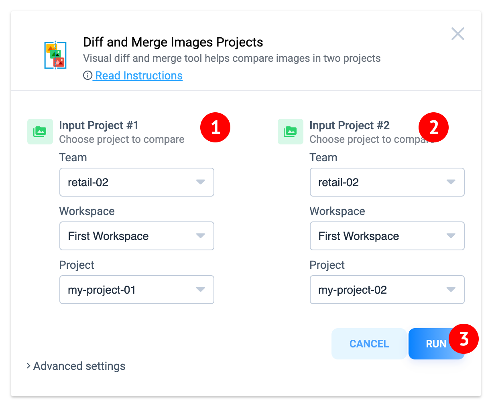This screenshot has width=492, height=410.
Task: Click the red number 1 marker
Action: pos(216,128)
